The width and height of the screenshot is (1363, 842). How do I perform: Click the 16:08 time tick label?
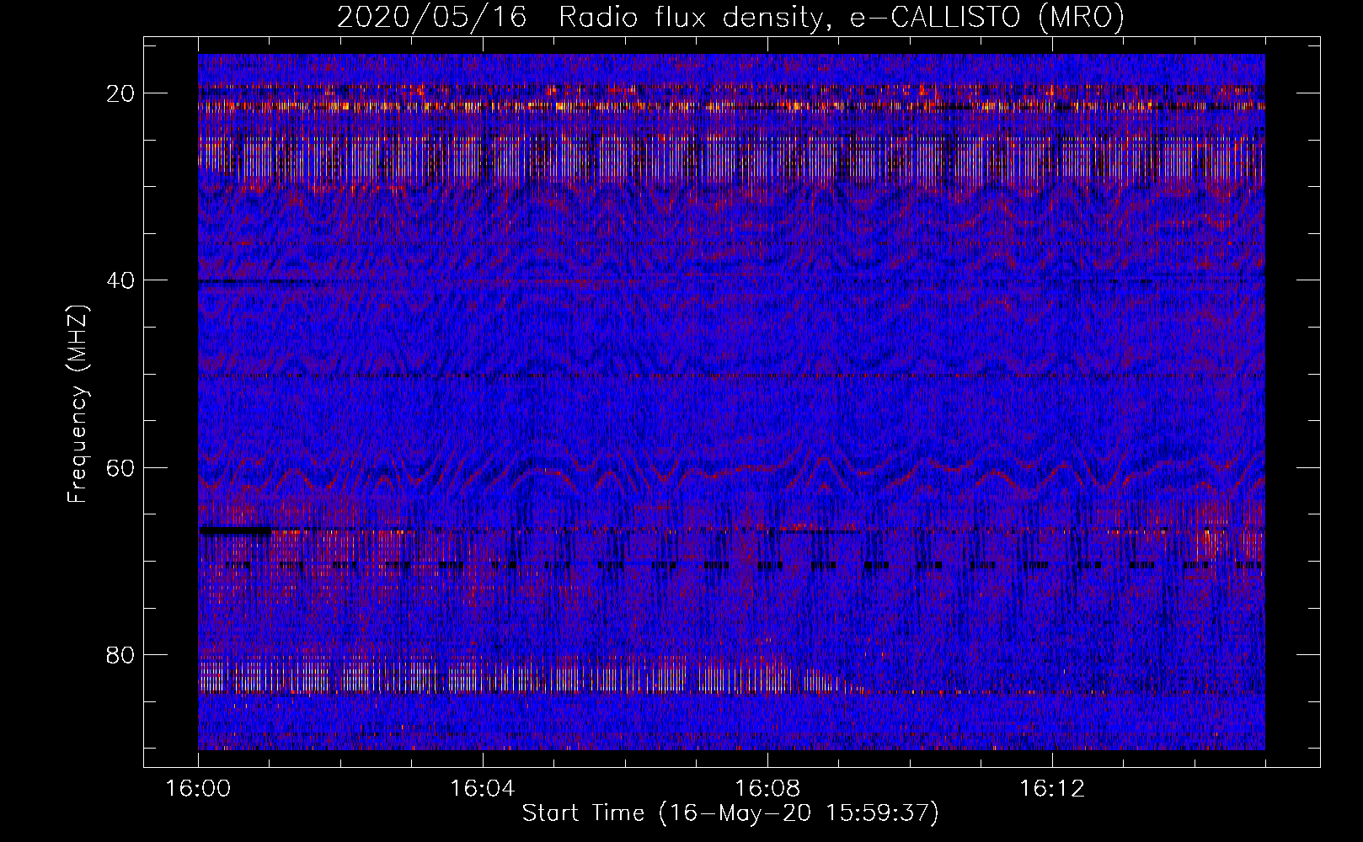click(x=767, y=789)
